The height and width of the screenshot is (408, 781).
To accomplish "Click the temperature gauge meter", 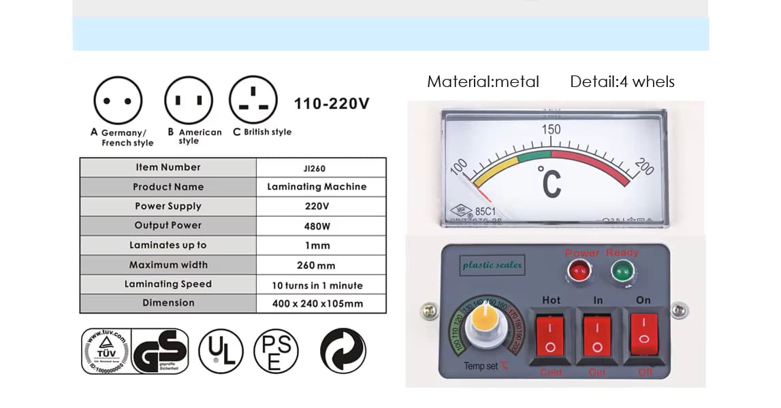I will [x=554, y=168].
